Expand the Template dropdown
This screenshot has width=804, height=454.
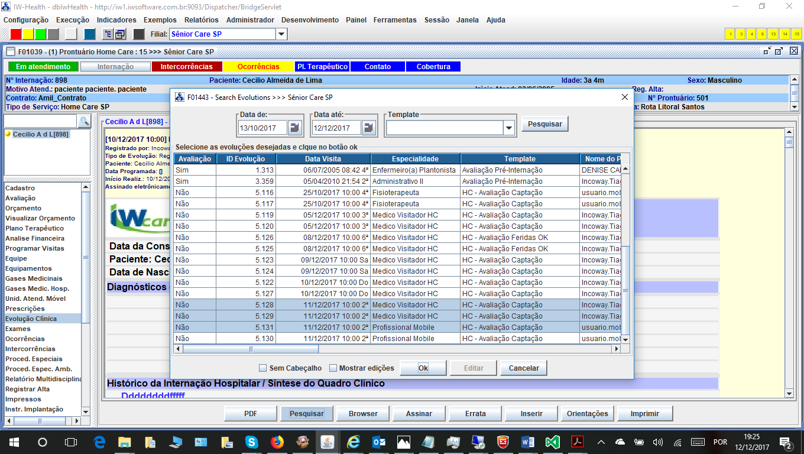[x=509, y=128]
